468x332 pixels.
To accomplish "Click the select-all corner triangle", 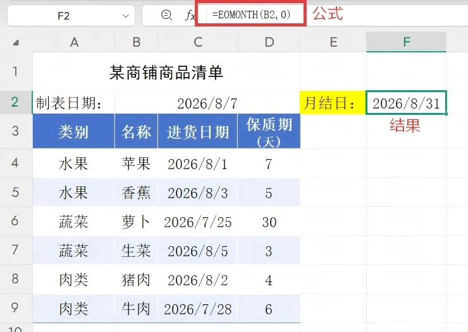I will click(x=16, y=43).
